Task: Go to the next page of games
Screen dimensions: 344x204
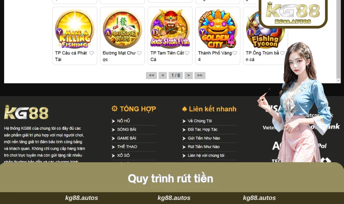Action: pos(188,75)
